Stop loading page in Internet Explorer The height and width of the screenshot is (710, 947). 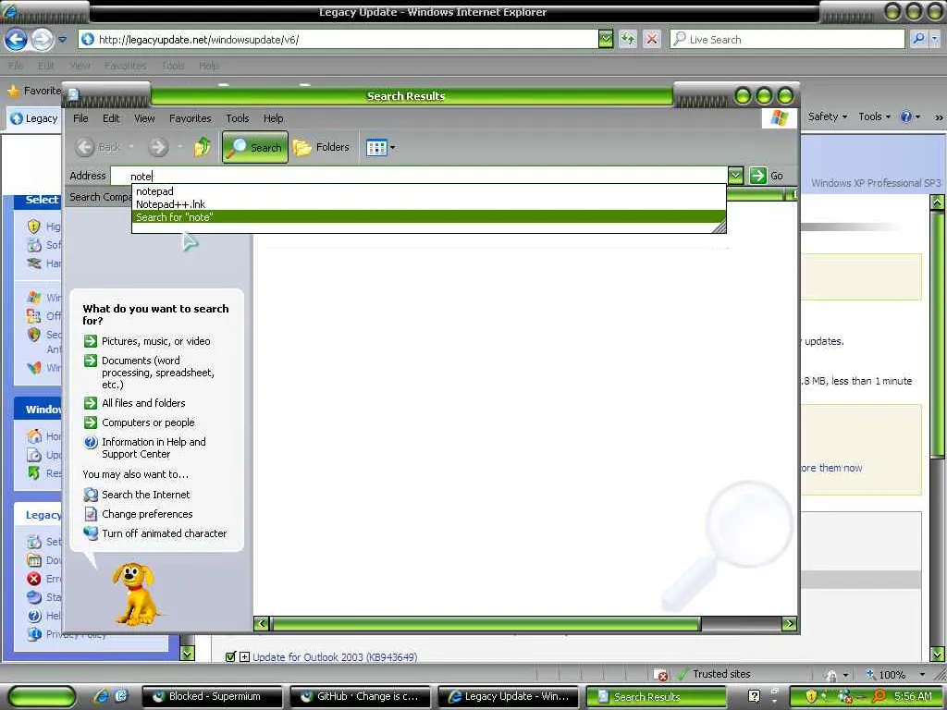click(652, 40)
